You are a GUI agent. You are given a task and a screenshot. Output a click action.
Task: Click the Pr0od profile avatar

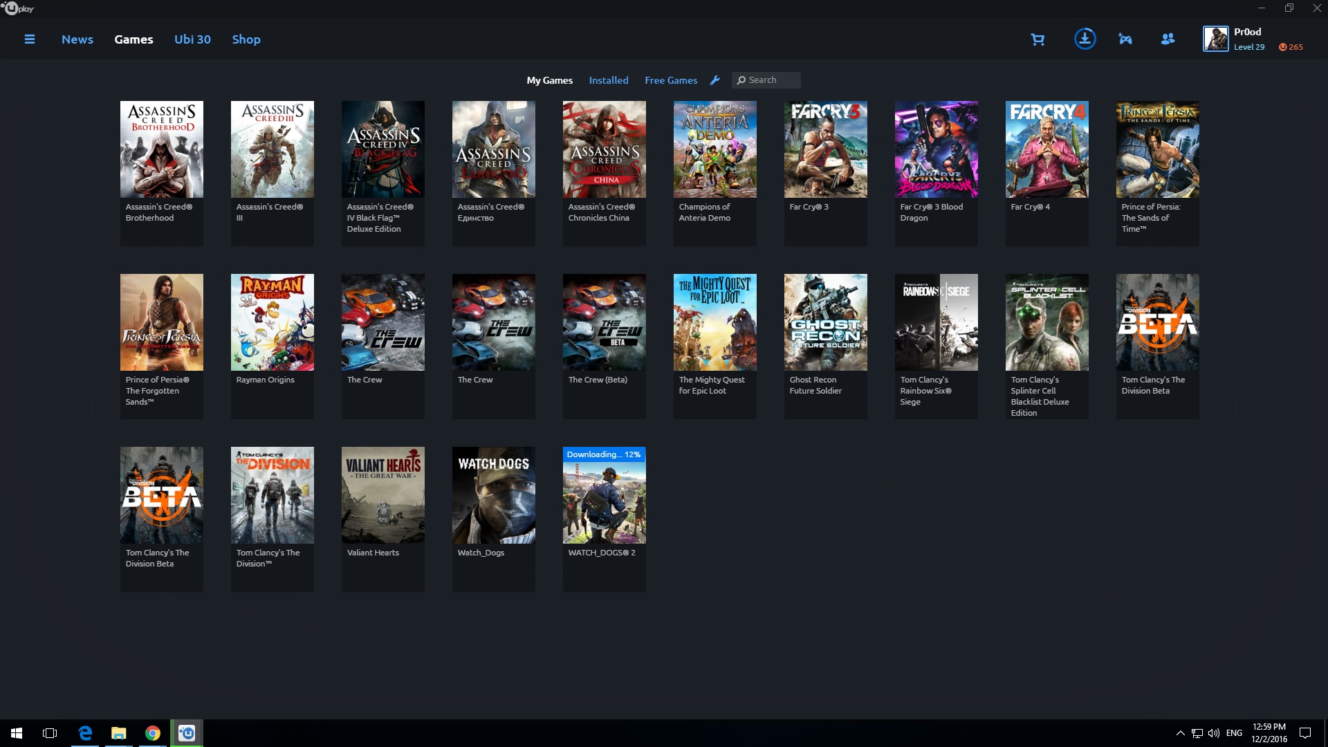coord(1215,39)
